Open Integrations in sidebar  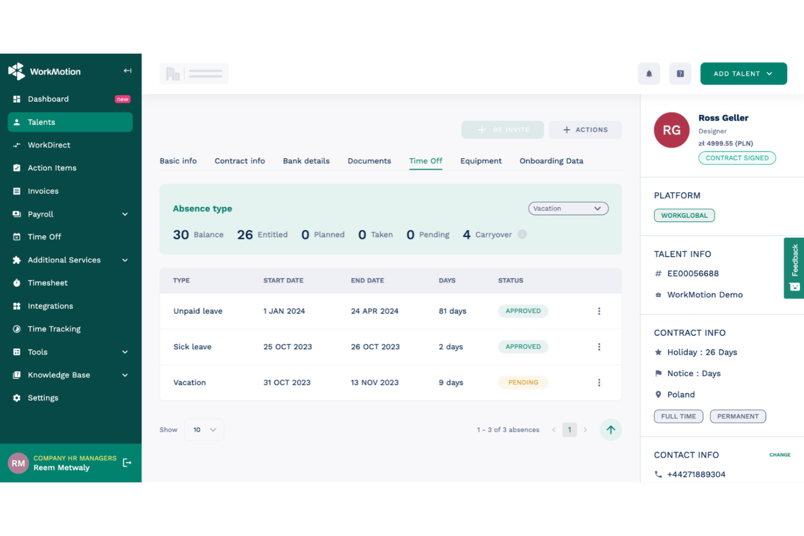click(70, 306)
